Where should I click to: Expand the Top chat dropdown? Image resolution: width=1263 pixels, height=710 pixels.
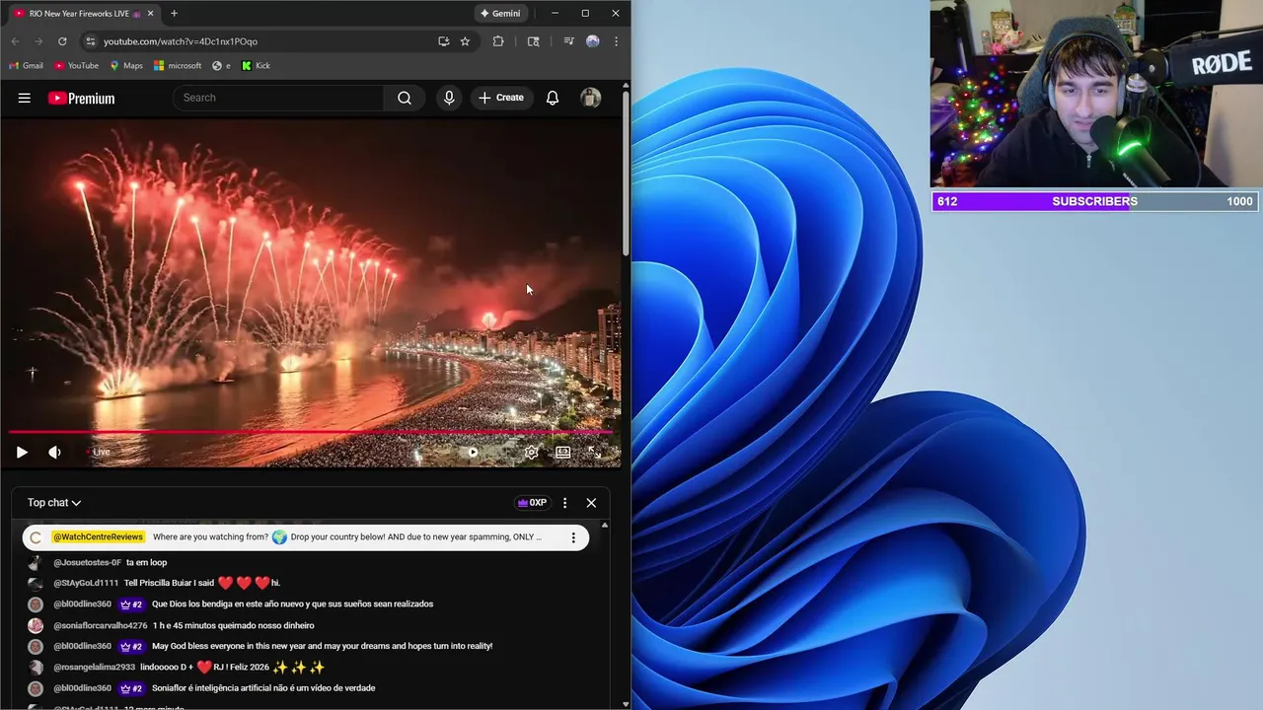coord(54,503)
